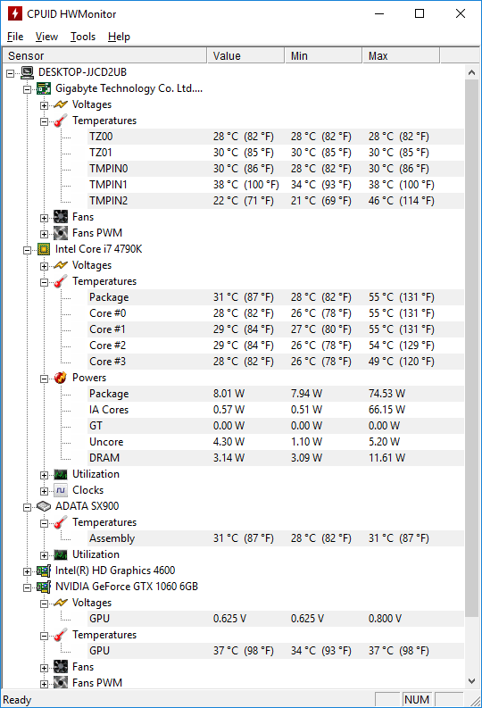Open the File menu
Screen dimensions: 482x708
pyautogui.click(x=15, y=37)
